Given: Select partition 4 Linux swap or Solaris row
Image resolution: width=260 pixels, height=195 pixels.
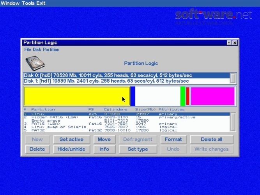Looking at the screenshot, I should coord(127,127).
